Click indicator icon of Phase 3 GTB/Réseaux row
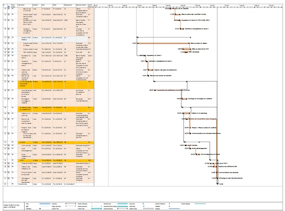 coord(8,38)
